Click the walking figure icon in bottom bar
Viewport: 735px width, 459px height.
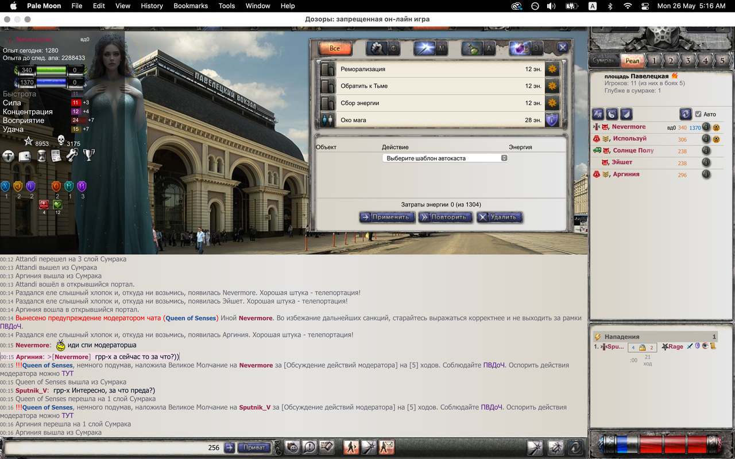(x=351, y=447)
